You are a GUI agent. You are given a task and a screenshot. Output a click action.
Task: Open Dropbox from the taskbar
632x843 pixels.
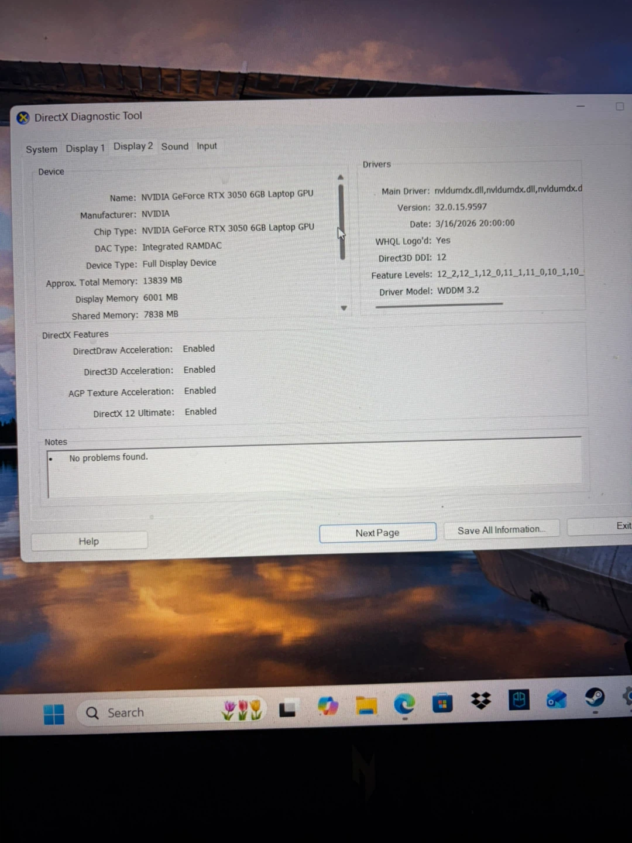[481, 701]
